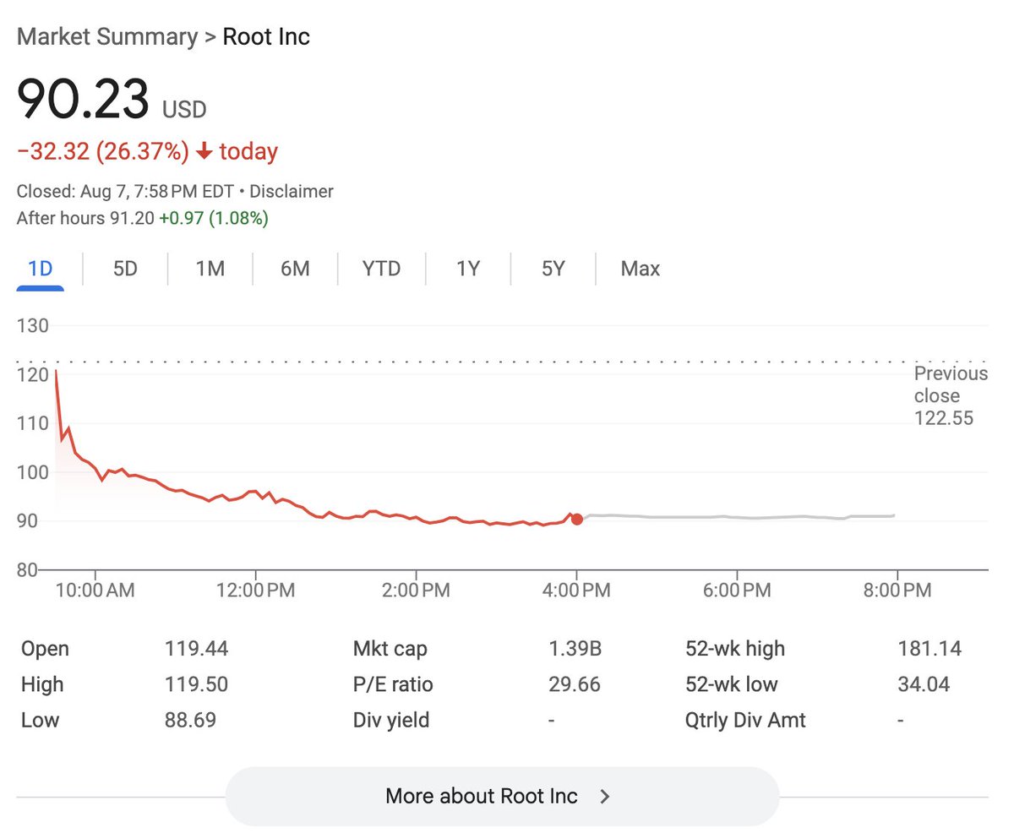This screenshot has height=833, width=1014.
Task: Click the chevron arrow beside More about Root Inc
Action: pos(604,796)
